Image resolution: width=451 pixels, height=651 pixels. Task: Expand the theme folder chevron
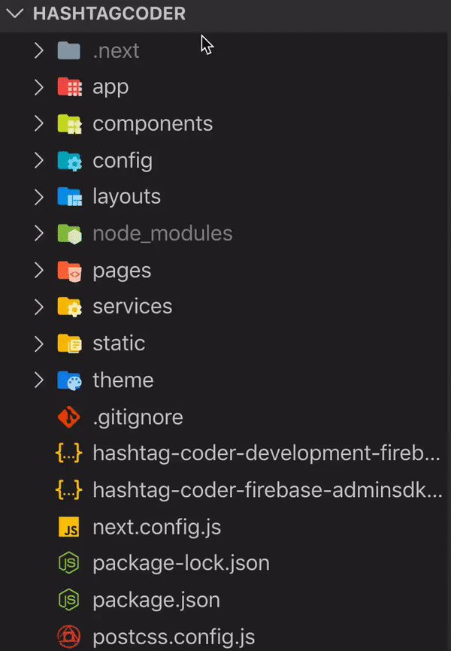click(39, 380)
